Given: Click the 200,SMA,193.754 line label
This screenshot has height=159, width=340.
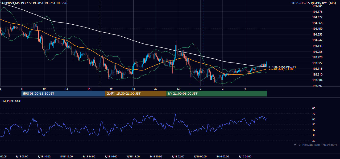Looking at the screenshot, I should [282, 67].
